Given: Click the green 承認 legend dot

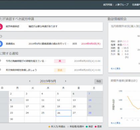Looking at the screenshot, I should click(87, 127).
